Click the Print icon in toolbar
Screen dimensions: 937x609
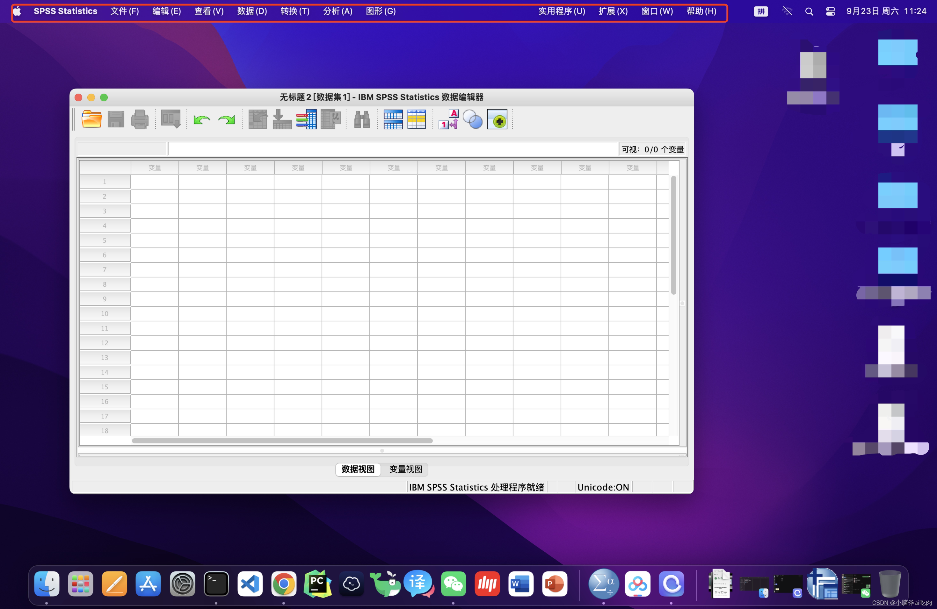click(x=140, y=119)
